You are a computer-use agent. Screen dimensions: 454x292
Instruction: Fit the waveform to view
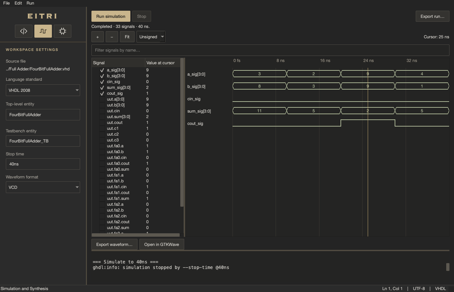point(127,37)
